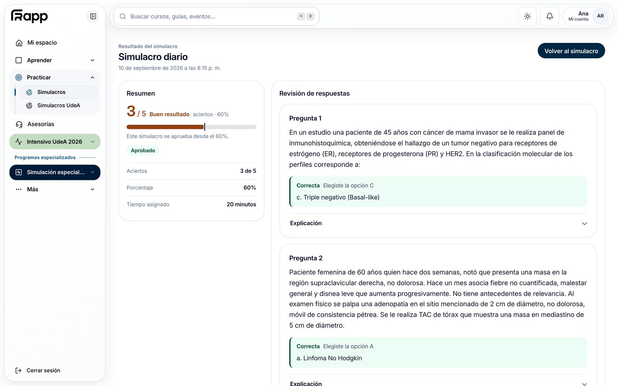Click "Elegiste la opción C" text
Screen dimensions: 618x386
pyautogui.click(x=348, y=186)
